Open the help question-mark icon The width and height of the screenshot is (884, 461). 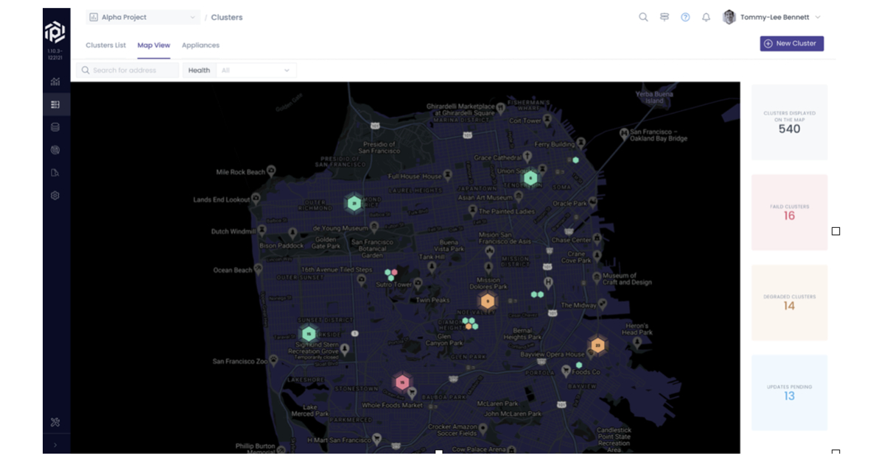point(684,17)
